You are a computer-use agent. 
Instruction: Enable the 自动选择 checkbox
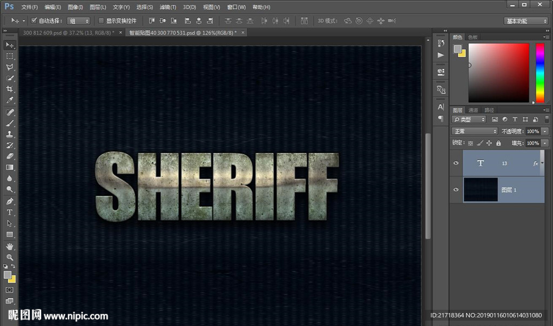click(x=34, y=21)
